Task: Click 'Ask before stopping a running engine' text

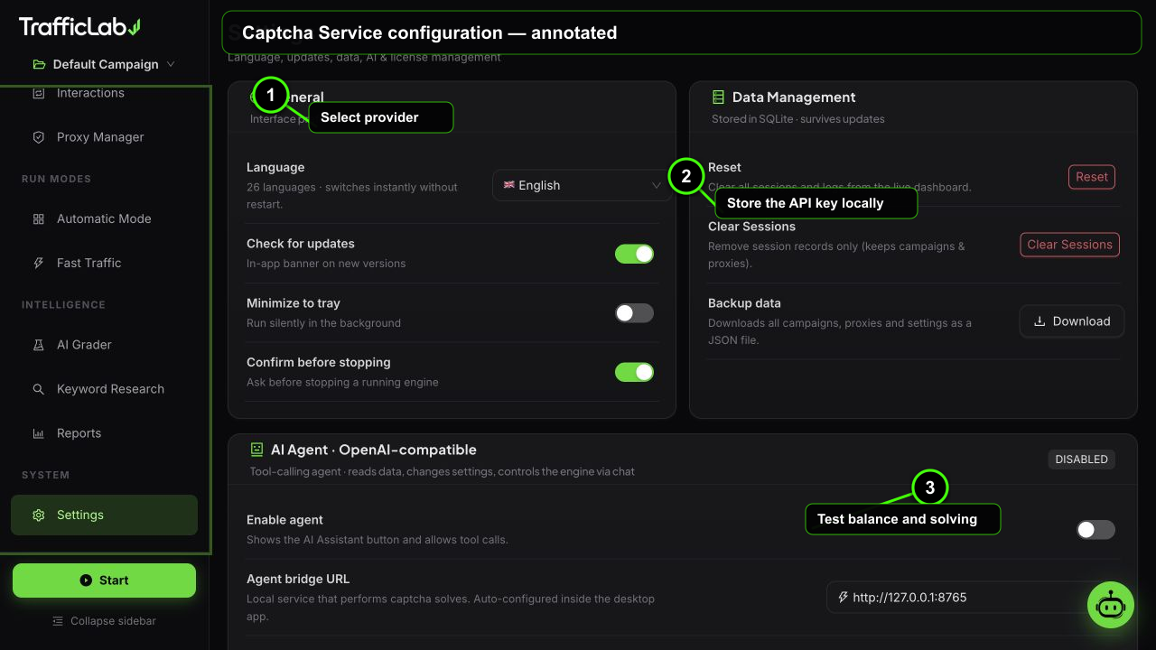Action: (342, 382)
